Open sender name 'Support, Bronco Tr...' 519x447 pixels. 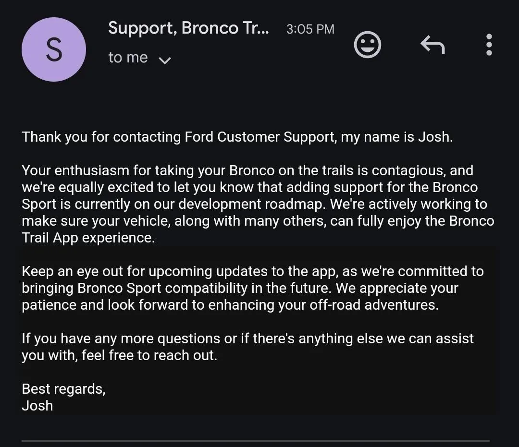(188, 28)
